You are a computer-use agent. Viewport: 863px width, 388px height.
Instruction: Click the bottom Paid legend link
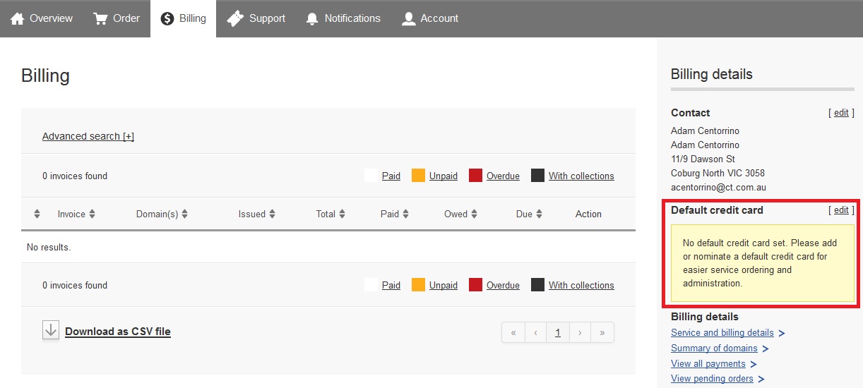[x=391, y=285]
